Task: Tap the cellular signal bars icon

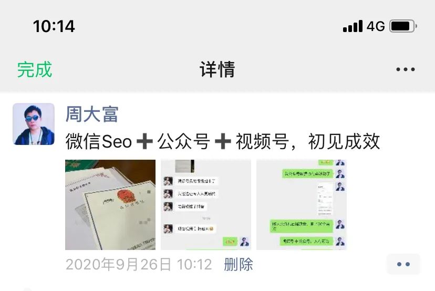Action: 353,26
